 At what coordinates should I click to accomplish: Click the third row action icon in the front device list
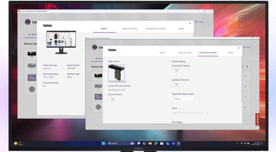tap(245, 97)
